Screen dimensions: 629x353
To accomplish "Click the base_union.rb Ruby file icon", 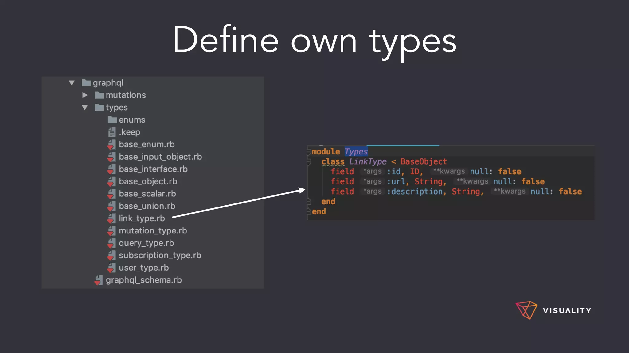I will pos(111,206).
